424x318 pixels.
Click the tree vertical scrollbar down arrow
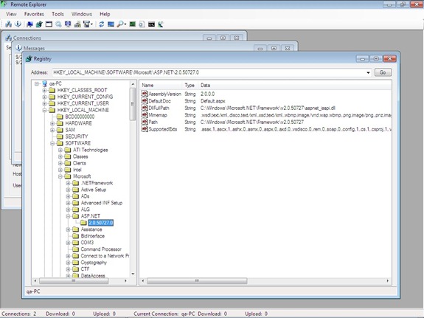coord(133,274)
